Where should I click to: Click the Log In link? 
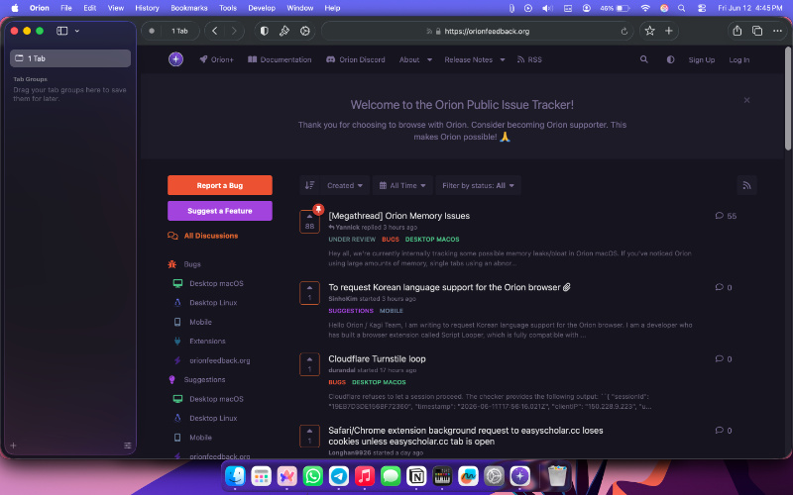click(x=738, y=59)
